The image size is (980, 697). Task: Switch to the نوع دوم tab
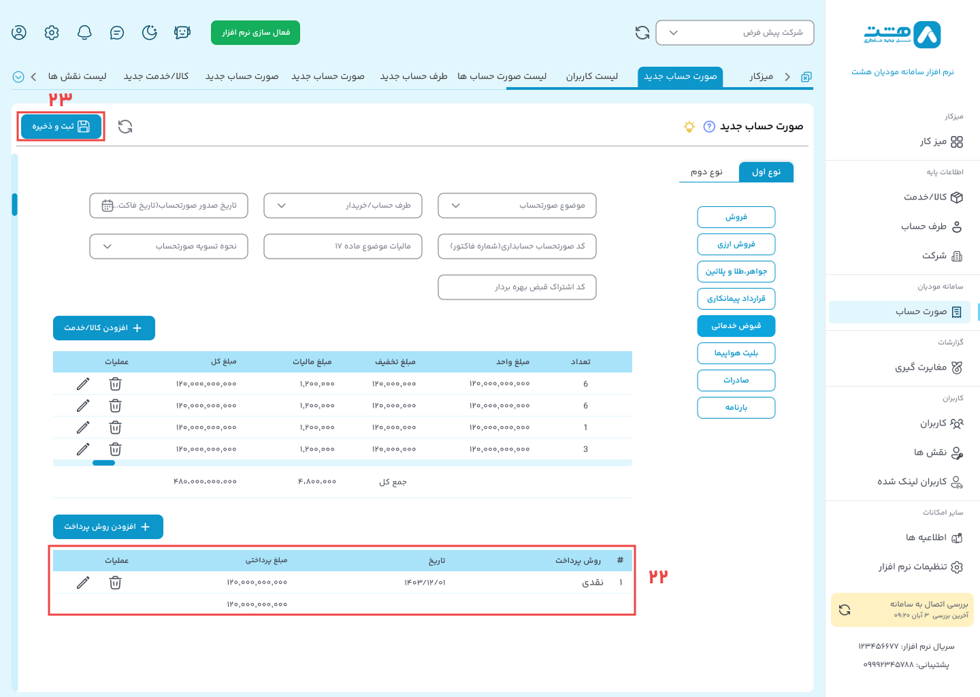coord(706,172)
